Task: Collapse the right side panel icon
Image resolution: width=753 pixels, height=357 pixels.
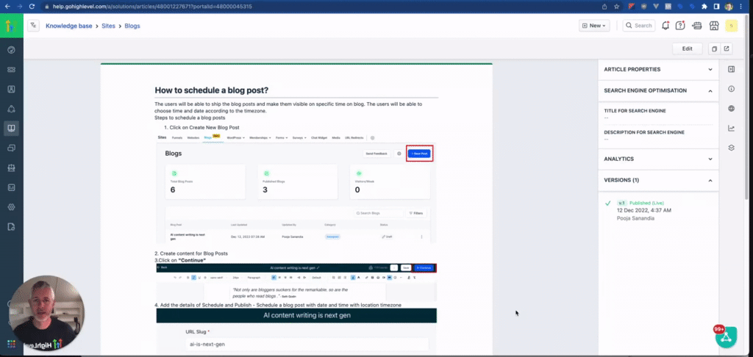Action: 732,69
